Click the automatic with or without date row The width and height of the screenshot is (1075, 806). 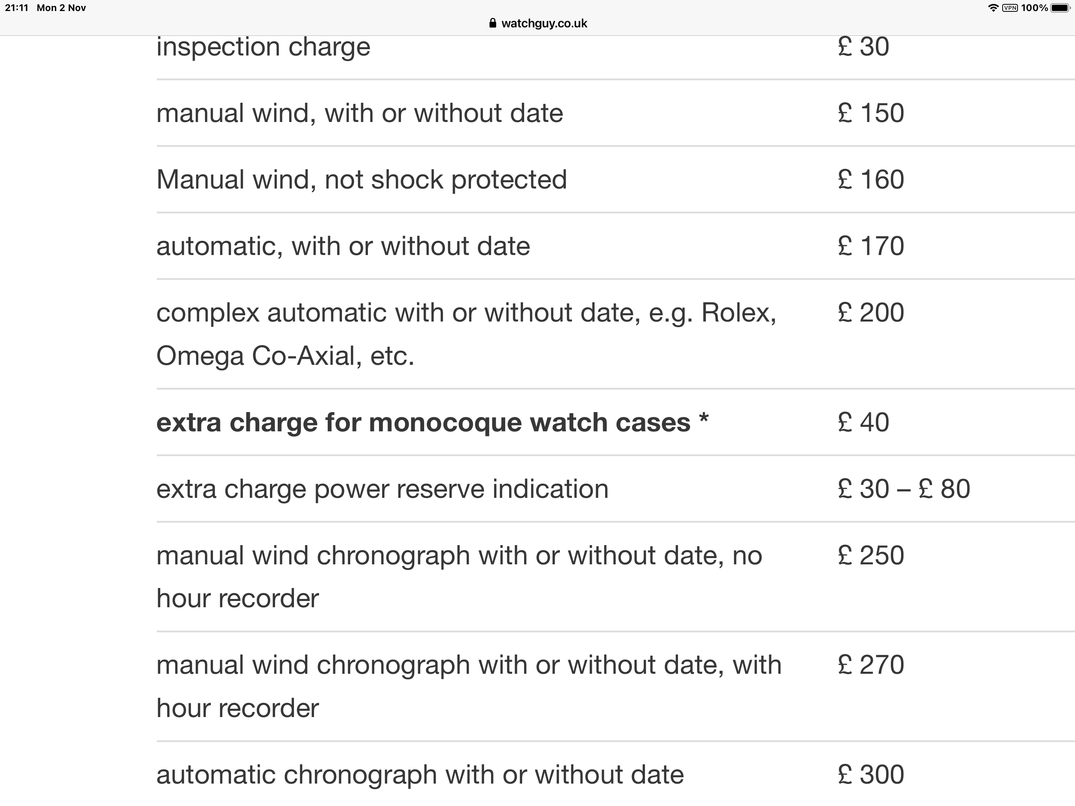point(343,246)
